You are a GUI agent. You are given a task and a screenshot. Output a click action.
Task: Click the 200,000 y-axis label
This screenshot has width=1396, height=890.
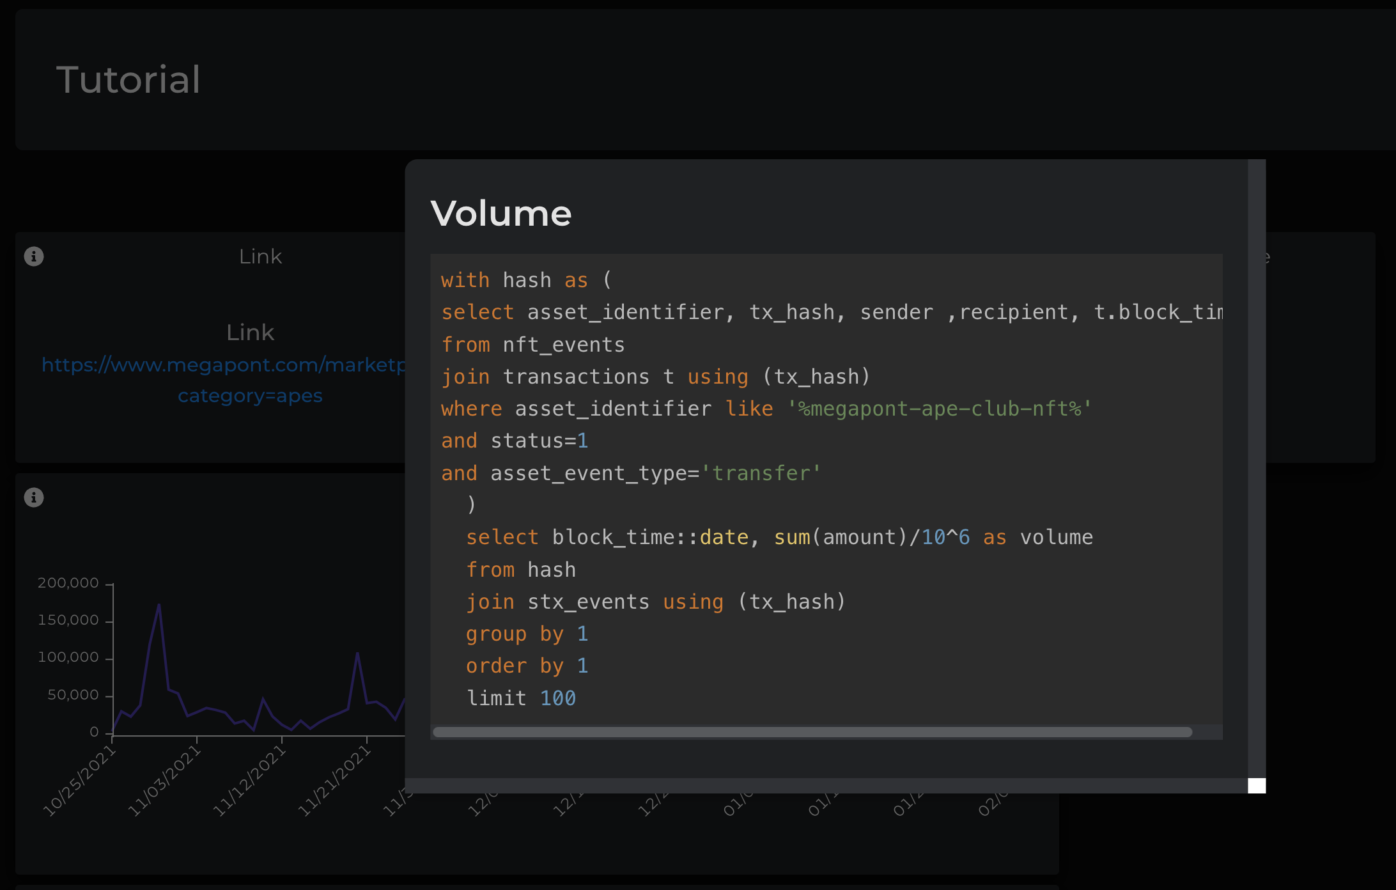(x=68, y=583)
